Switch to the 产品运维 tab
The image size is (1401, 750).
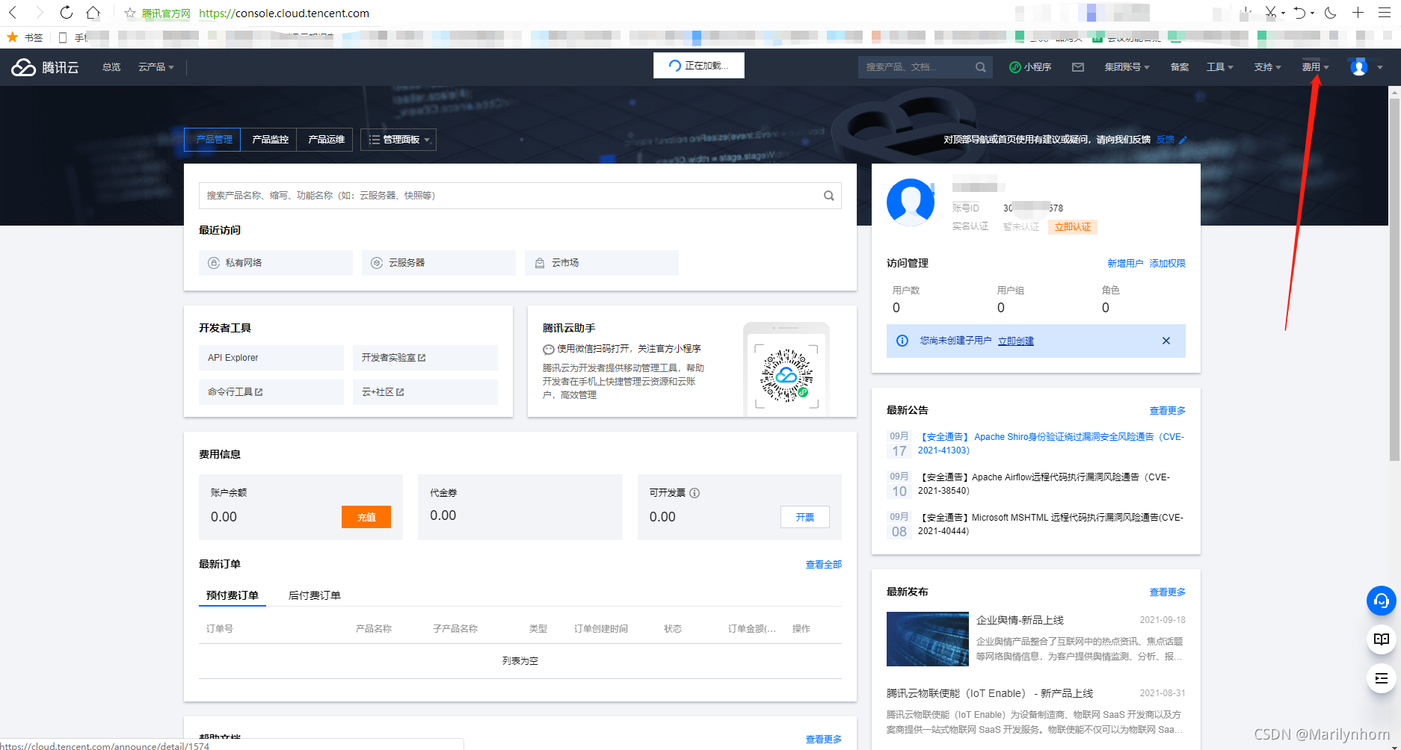326,140
